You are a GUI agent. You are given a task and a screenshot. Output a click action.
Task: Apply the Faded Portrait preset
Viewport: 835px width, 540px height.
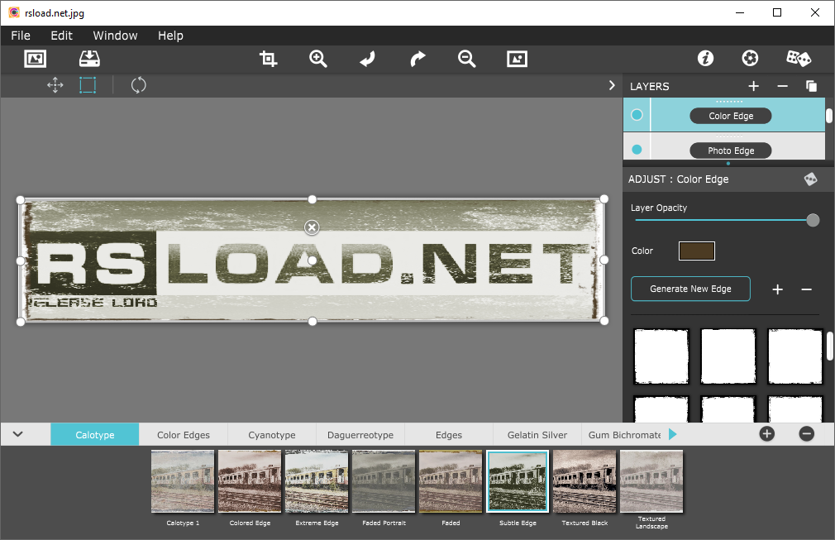coord(384,481)
